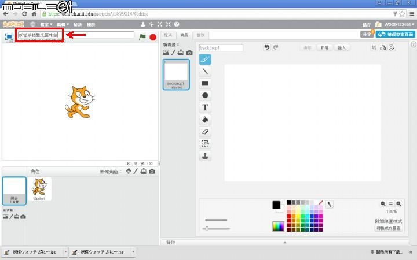The width and height of the screenshot is (417, 260).
Task: Zoom out the paint canvas
Action: point(383,204)
